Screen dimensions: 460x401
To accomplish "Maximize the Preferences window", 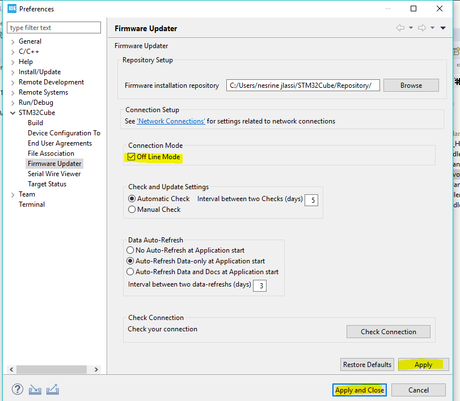I will pos(413,8).
